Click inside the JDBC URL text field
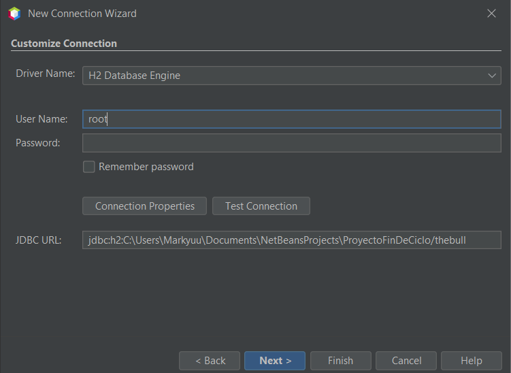Image resolution: width=511 pixels, height=373 pixels. 292,240
